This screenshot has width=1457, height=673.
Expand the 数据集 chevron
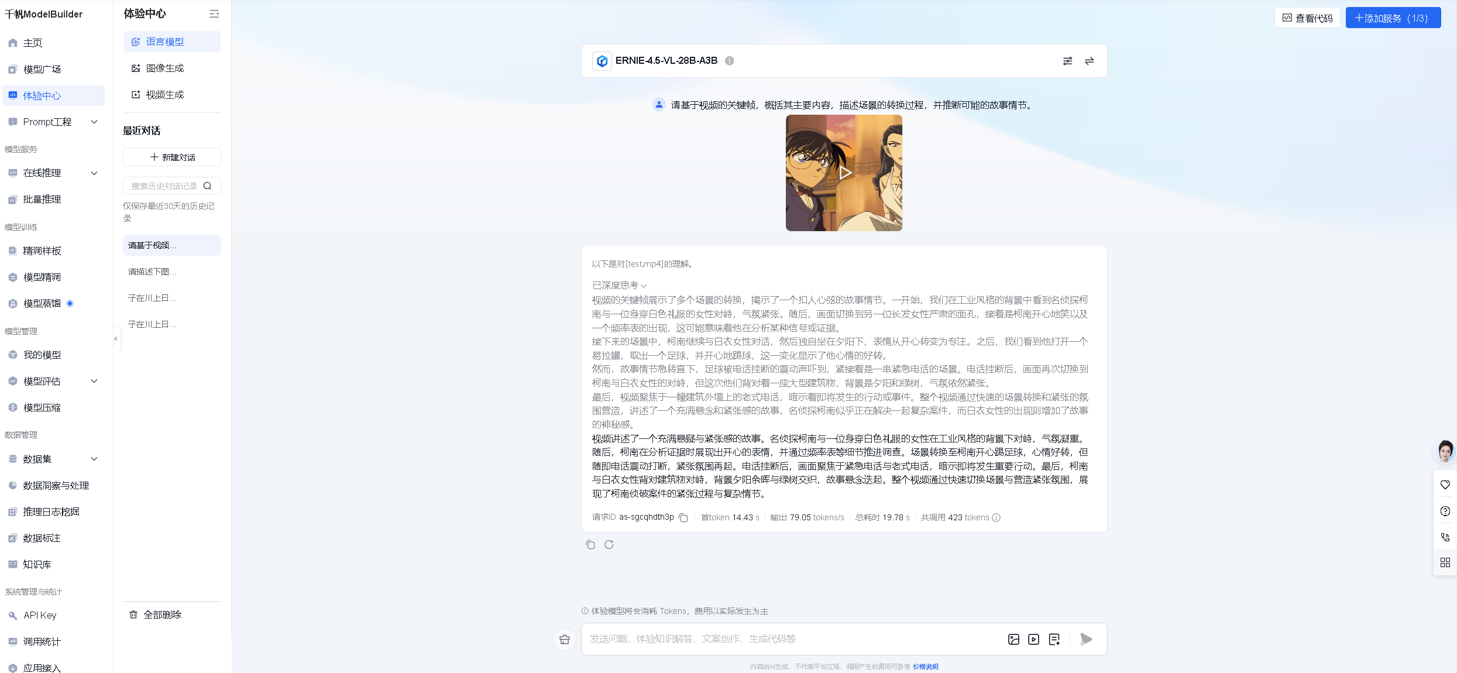[x=94, y=459]
